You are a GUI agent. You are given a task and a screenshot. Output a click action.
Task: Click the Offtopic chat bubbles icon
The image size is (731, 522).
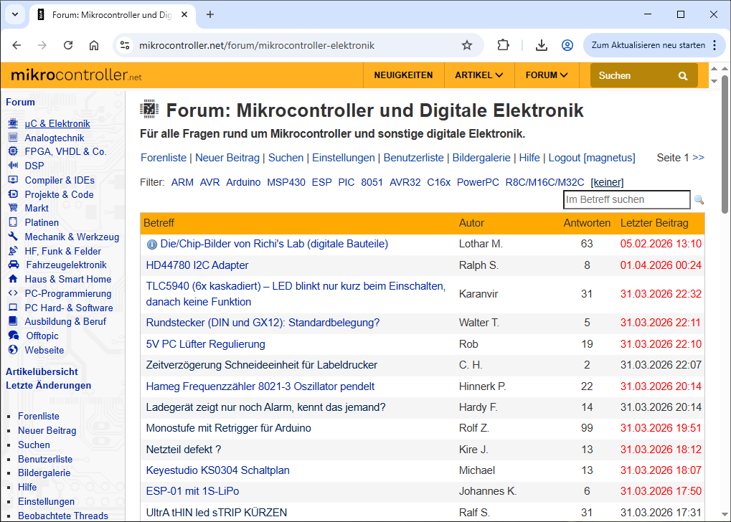tap(13, 336)
